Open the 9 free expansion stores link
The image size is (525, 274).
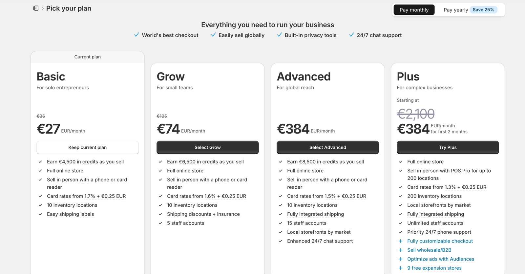click(x=434, y=268)
